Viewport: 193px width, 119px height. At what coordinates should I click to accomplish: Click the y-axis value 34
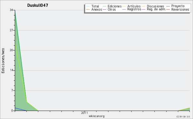[11, 10]
